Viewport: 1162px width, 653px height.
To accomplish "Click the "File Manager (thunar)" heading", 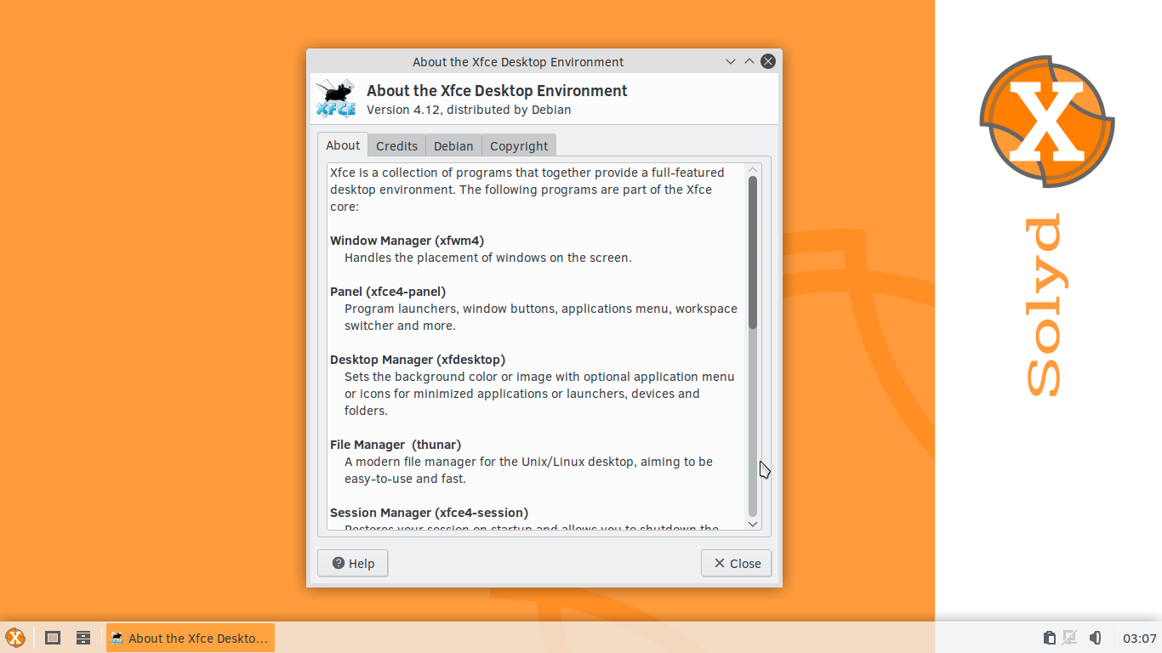I will coord(396,445).
